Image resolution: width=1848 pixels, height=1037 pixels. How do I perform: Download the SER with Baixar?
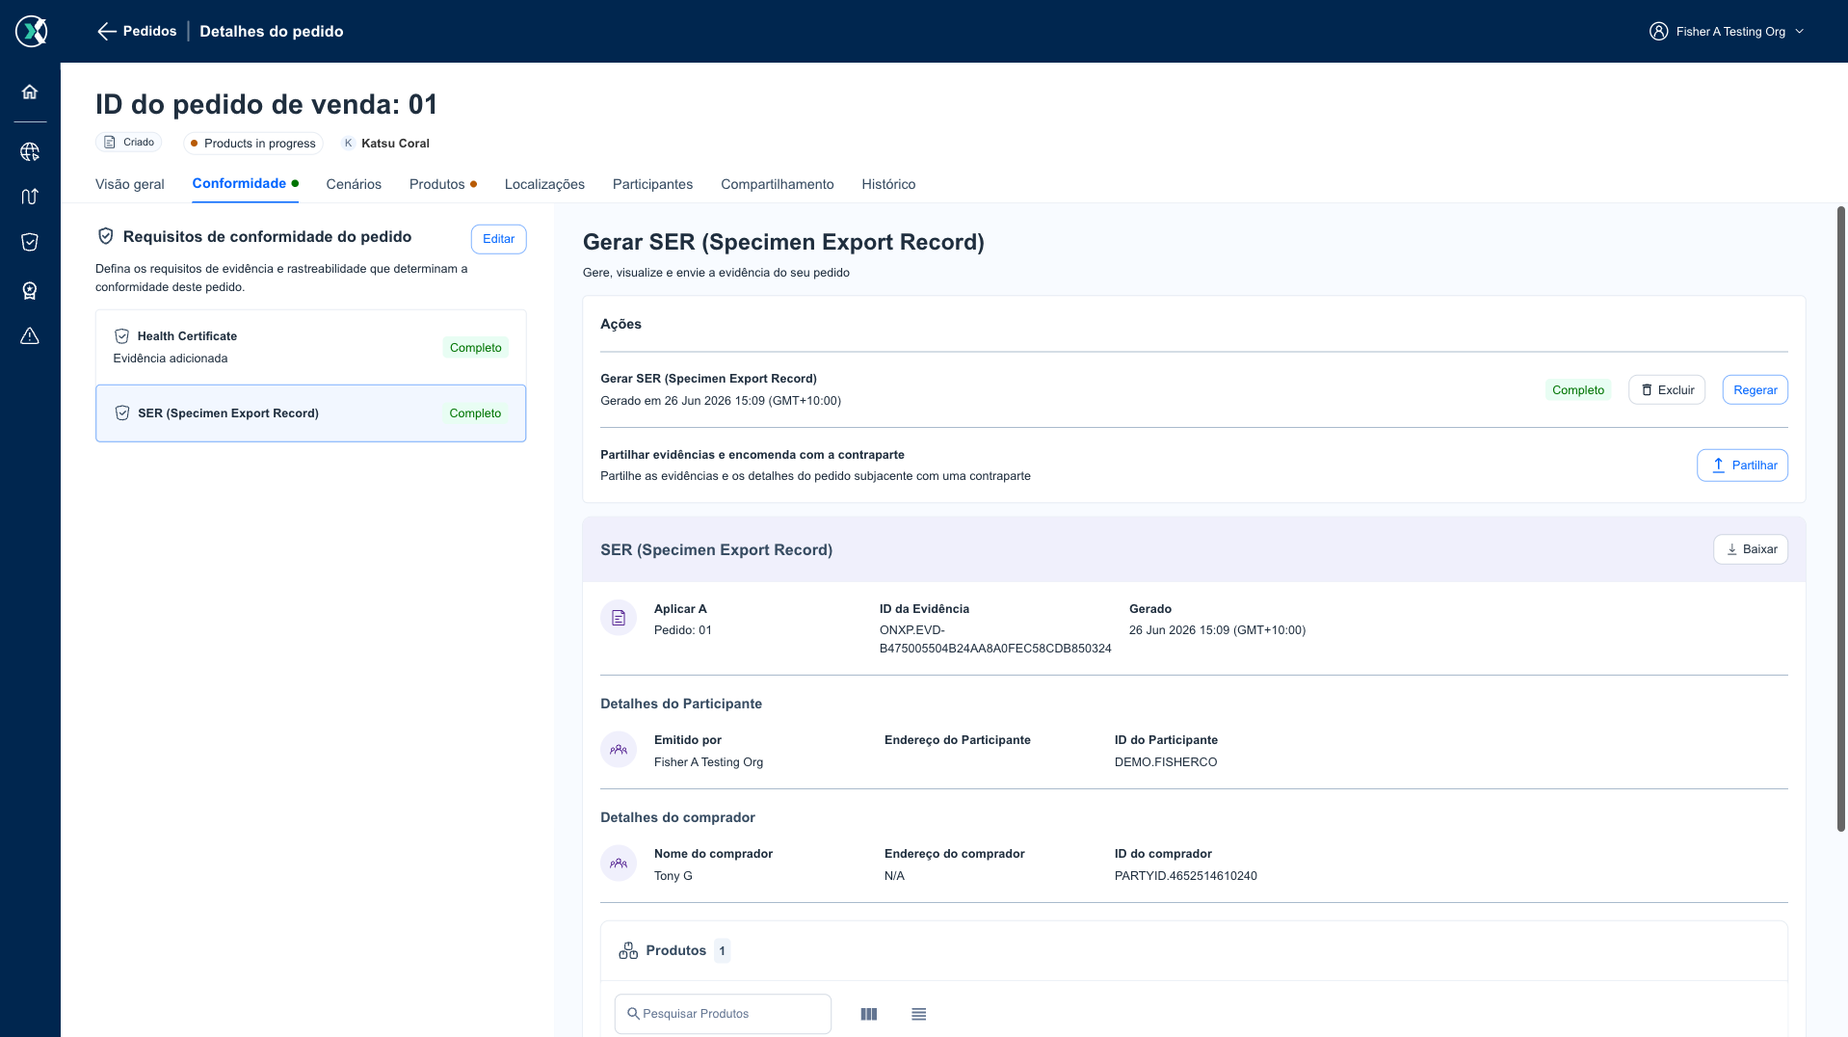1751,549
